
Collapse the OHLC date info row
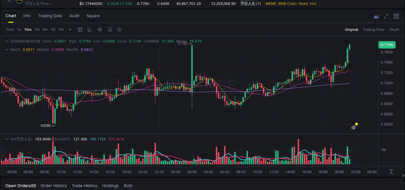7,41
